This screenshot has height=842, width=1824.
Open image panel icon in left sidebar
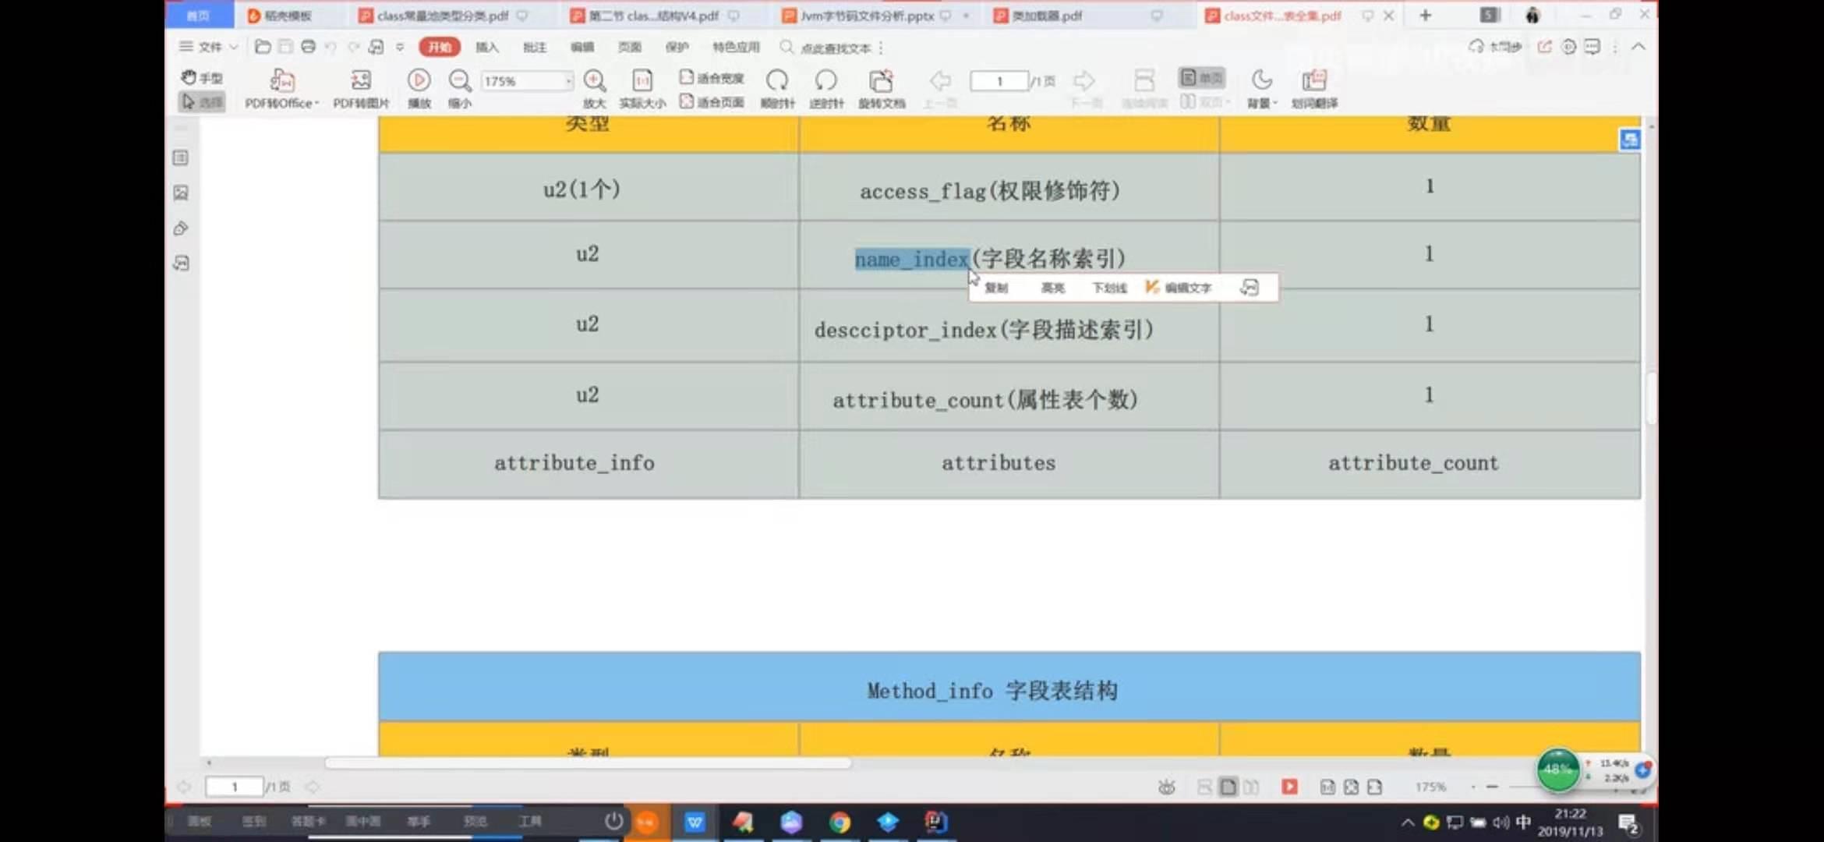coord(181,193)
